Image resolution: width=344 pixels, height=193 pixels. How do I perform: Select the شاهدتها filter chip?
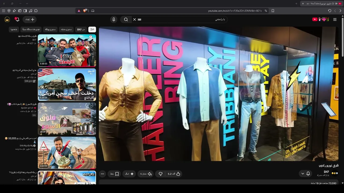click(x=14, y=29)
